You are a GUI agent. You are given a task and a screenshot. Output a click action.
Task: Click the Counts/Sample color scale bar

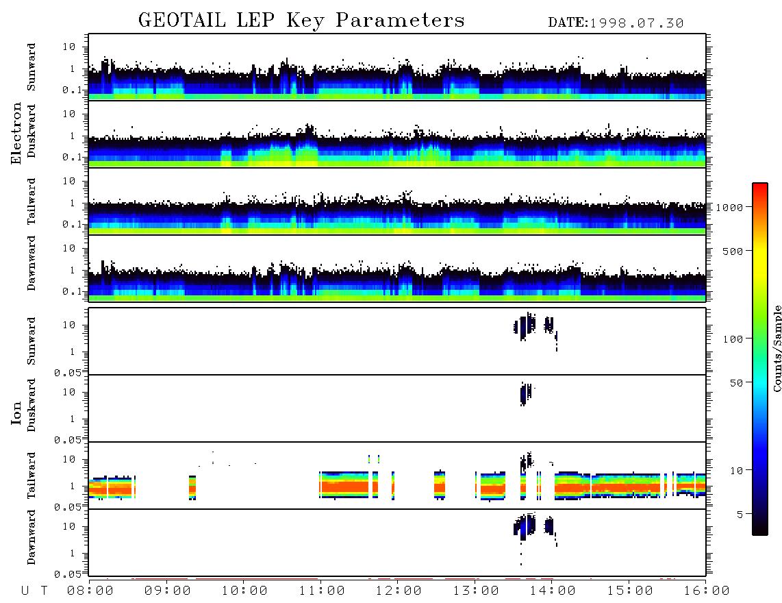tap(759, 359)
